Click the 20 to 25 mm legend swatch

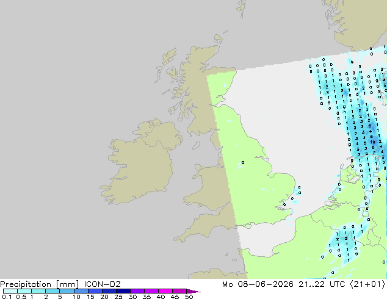109,291
